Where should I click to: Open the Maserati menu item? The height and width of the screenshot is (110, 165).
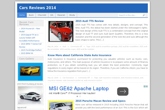point(61,15)
